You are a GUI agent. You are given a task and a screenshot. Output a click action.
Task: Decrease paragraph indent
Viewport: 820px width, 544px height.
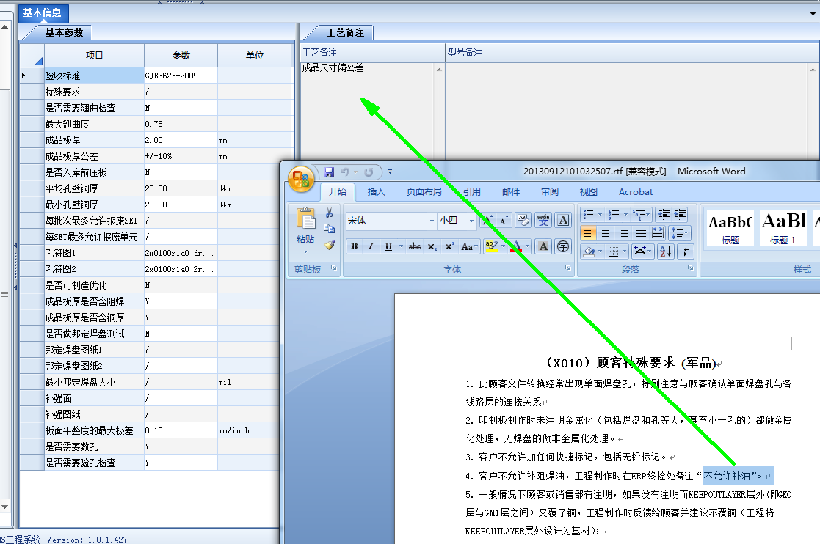point(664,214)
